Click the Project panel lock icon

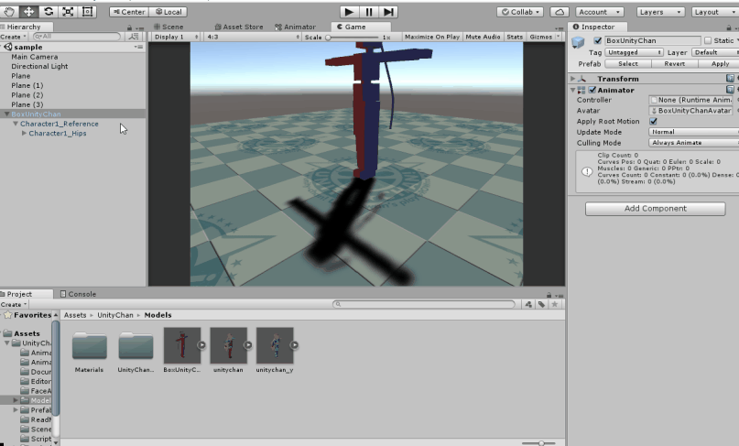point(549,295)
